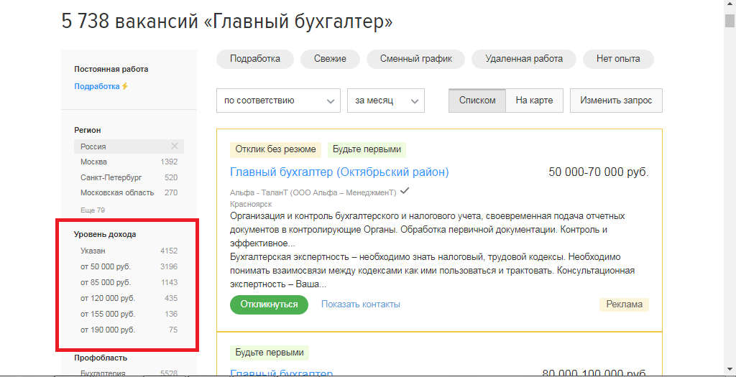Screen dimensions: 736x377
Task: Toggle the 'Удаленная работа' filter chip
Action: coord(524,59)
